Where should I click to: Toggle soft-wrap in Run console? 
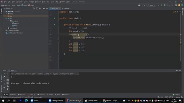point(8,80)
